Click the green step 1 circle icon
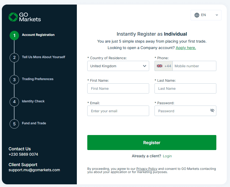This screenshot has height=187, width=230. point(14,35)
